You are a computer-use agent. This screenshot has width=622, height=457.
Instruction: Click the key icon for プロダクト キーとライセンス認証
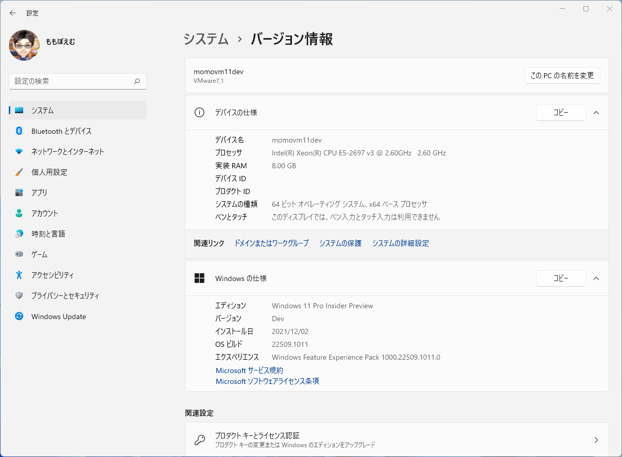[199, 440]
